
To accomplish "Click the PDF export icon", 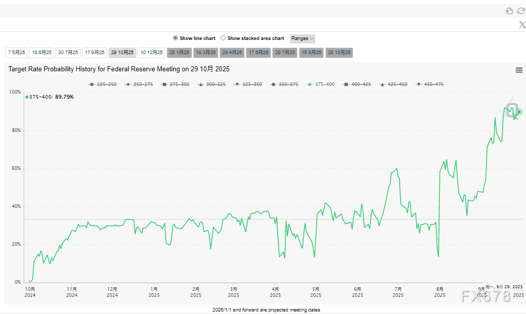I will (x=510, y=11).
